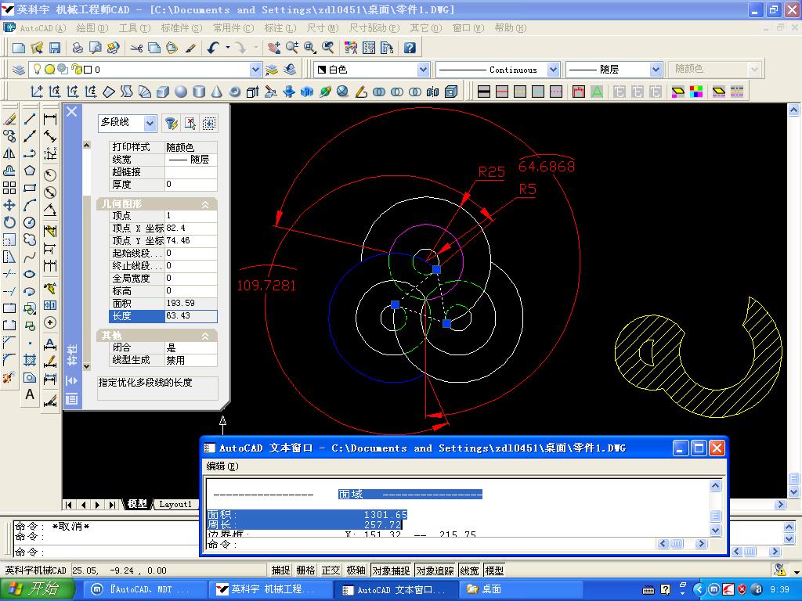Toggle the 栅格 grid display
802x601 pixels.
306,570
